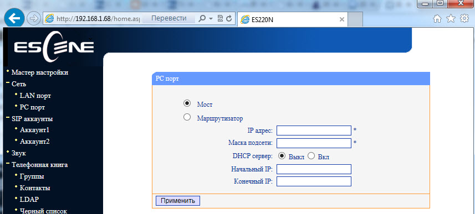Viewport: 475px width, 214px height.
Task: Click the compatibility view icon in address bar
Action: (x=221, y=19)
